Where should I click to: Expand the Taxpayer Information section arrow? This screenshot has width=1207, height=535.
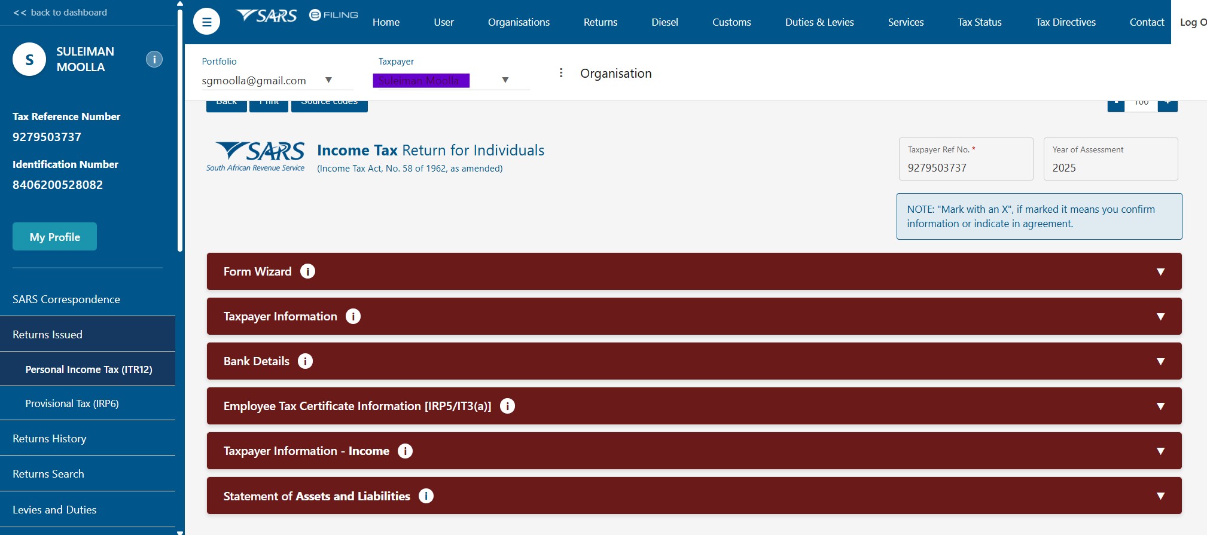1160,317
